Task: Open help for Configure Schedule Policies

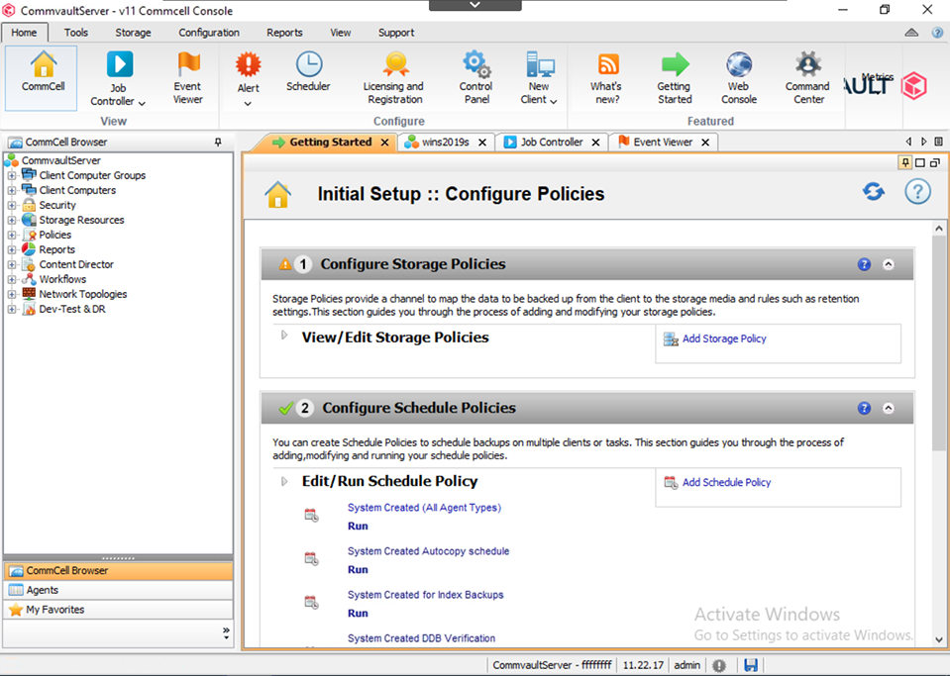Action: pyautogui.click(x=864, y=409)
